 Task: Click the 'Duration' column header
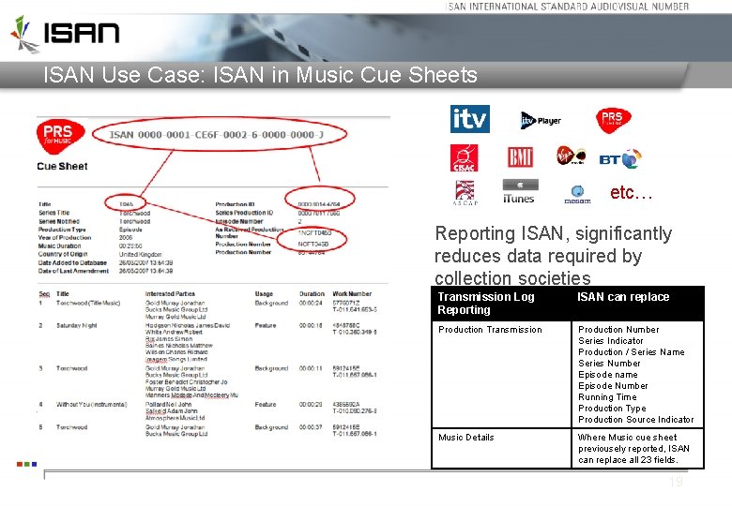pyautogui.click(x=312, y=294)
